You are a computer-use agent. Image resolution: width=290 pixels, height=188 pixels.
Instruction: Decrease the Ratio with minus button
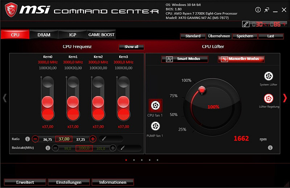pos(35,139)
